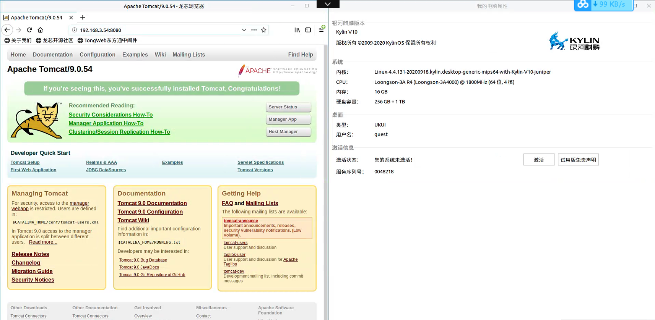This screenshot has width=655, height=320.
Task: Expand the top-center dropdown chevron handle
Action: pyautogui.click(x=328, y=4)
